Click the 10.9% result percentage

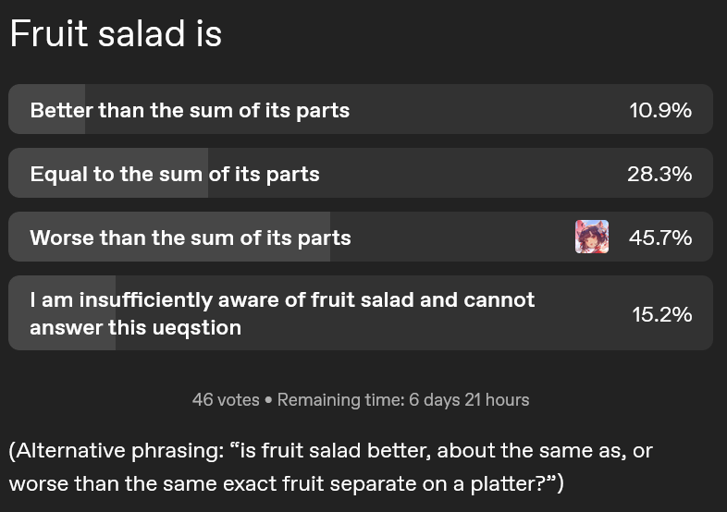(660, 110)
